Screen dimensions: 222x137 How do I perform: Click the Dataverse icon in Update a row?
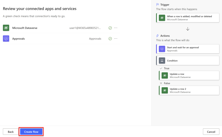[165, 76]
